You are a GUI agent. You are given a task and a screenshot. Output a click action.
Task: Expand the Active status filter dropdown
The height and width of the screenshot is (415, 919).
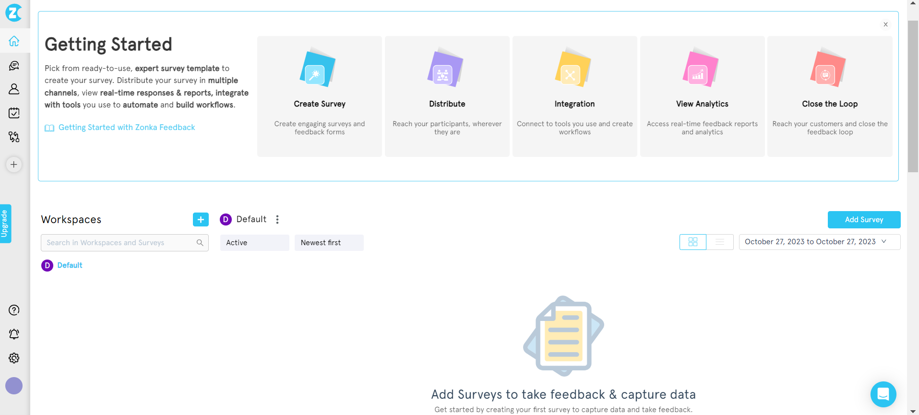(x=254, y=243)
